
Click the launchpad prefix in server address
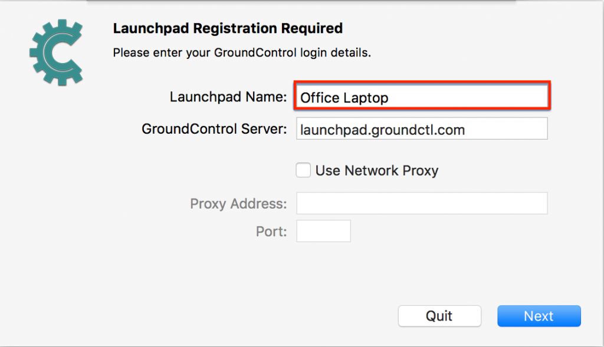(x=334, y=130)
